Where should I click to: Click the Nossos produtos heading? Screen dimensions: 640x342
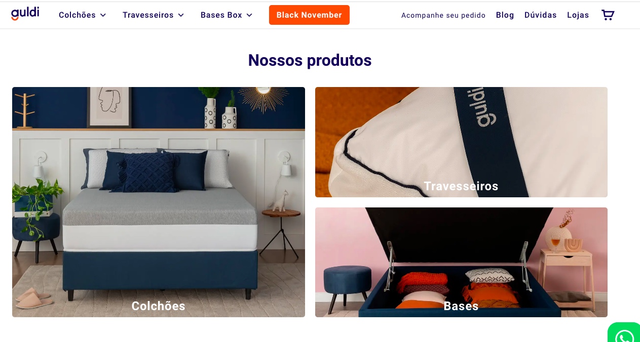pyautogui.click(x=310, y=60)
